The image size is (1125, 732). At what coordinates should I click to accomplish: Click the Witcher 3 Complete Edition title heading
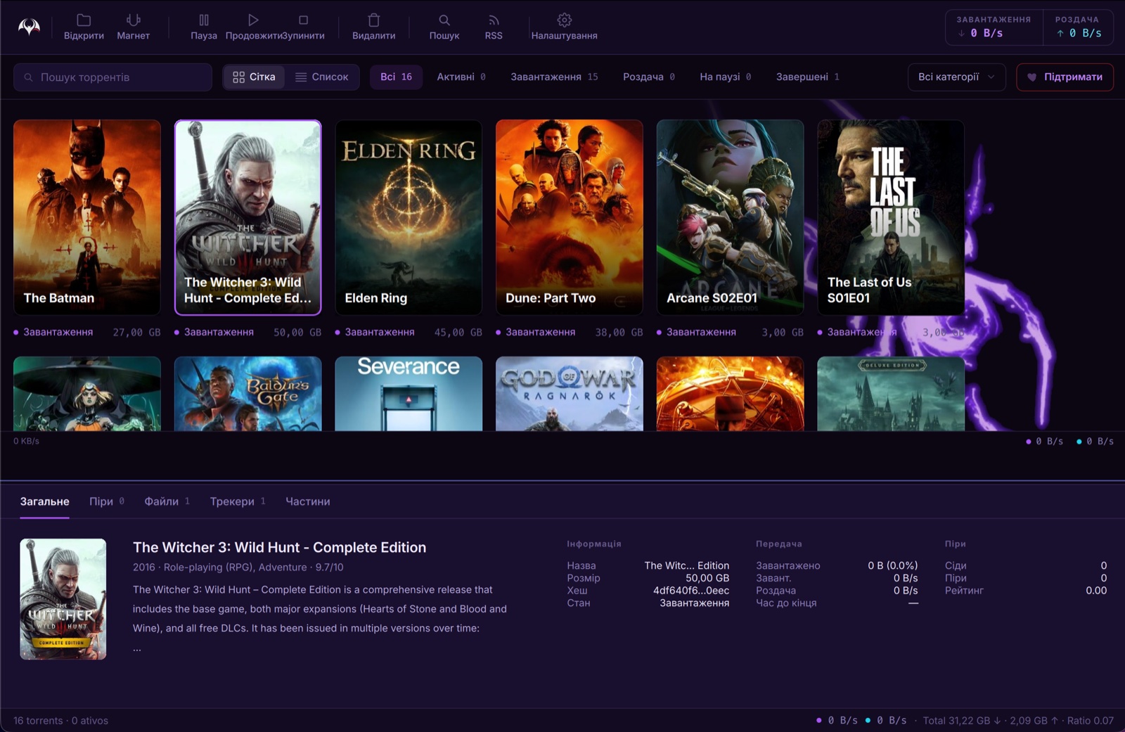click(x=279, y=547)
